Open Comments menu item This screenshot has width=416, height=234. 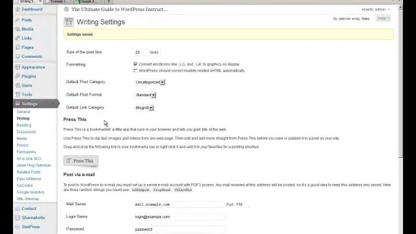tap(32, 57)
